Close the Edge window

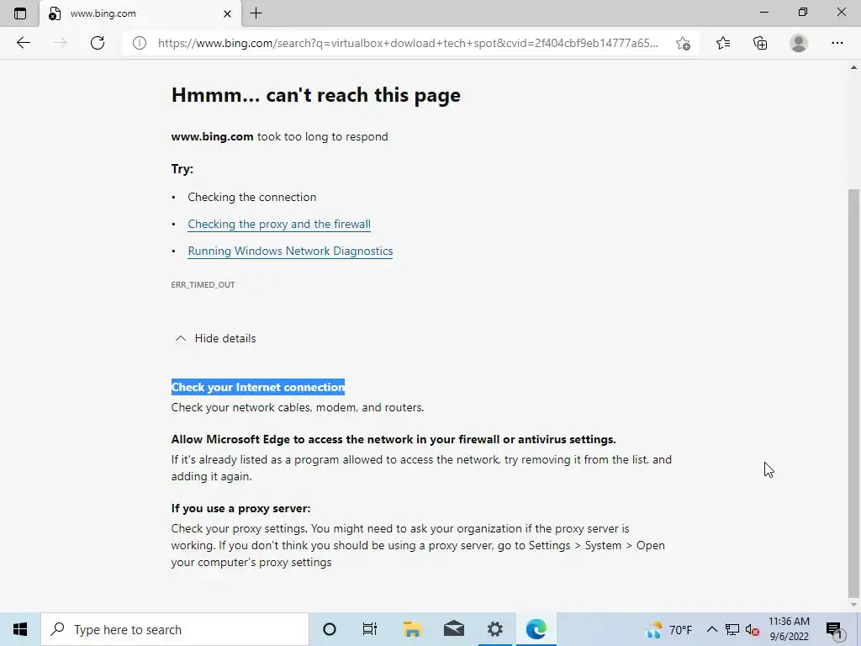click(x=841, y=12)
